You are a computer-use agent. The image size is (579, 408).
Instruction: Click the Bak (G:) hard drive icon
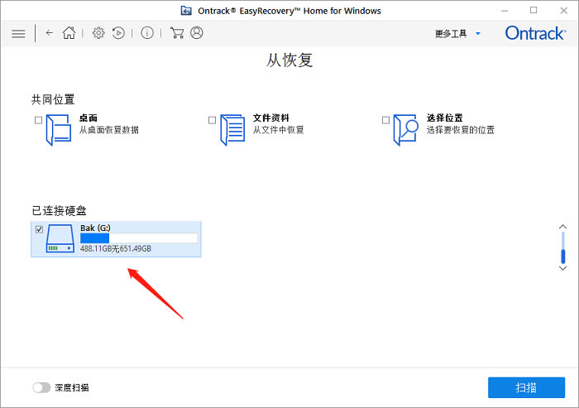pyautogui.click(x=60, y=238)
